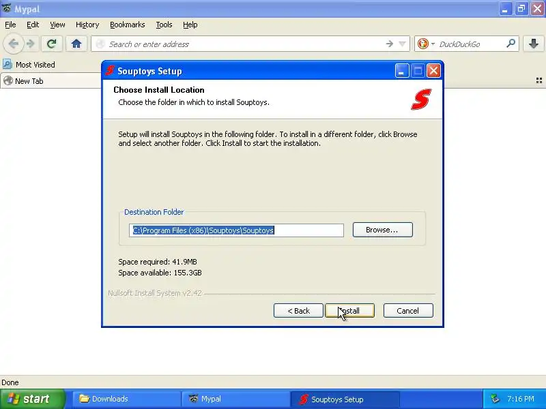Screen dimensions: 546x409
Task: Click the 7:16 PM taskbar clock
Action: point(521,399)
